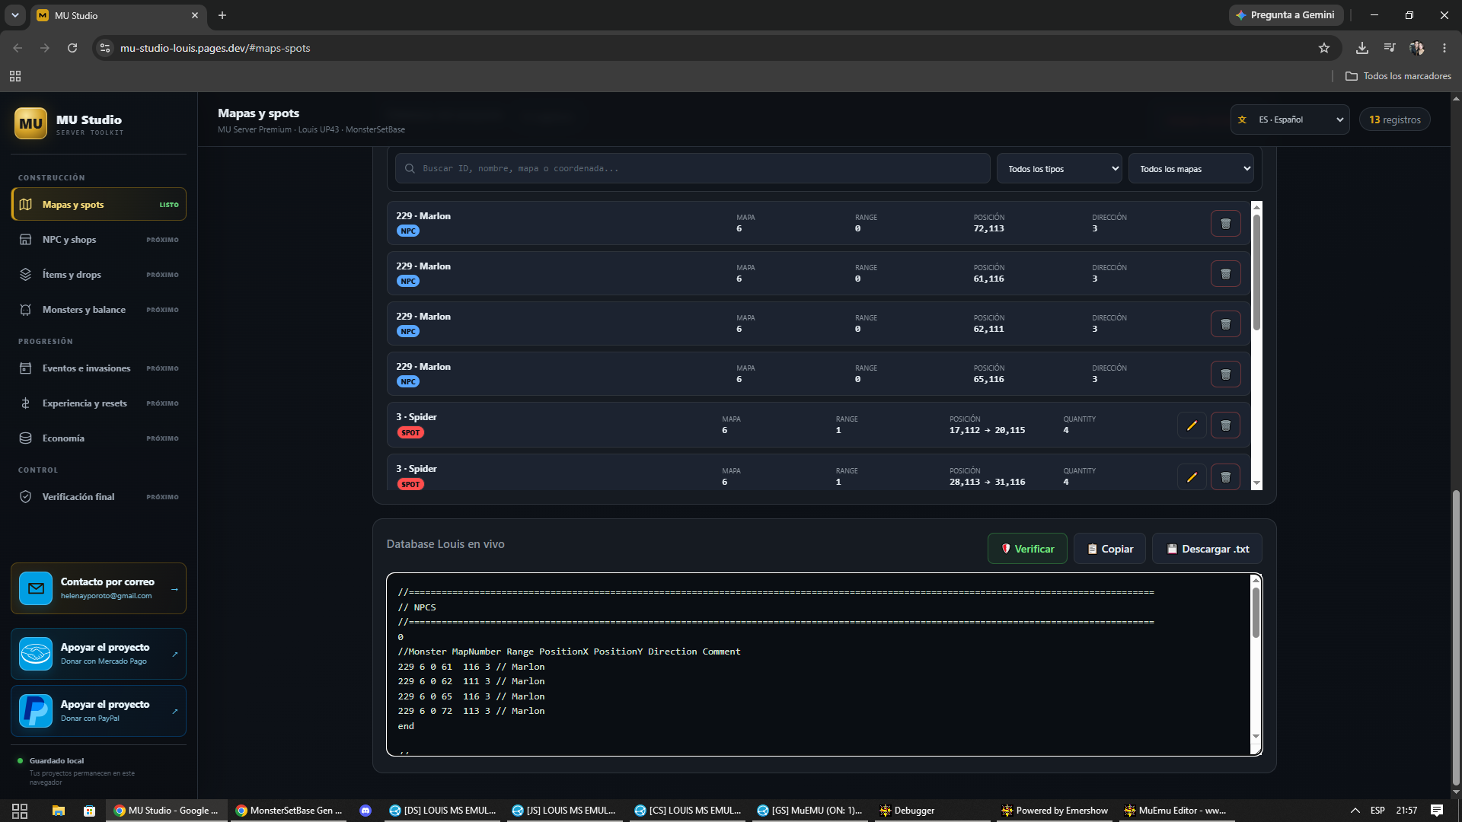Viewport: 1462px width, 822px height.
Task: Click the 13 registros counter badge
Action: (x=1395, y=119)
